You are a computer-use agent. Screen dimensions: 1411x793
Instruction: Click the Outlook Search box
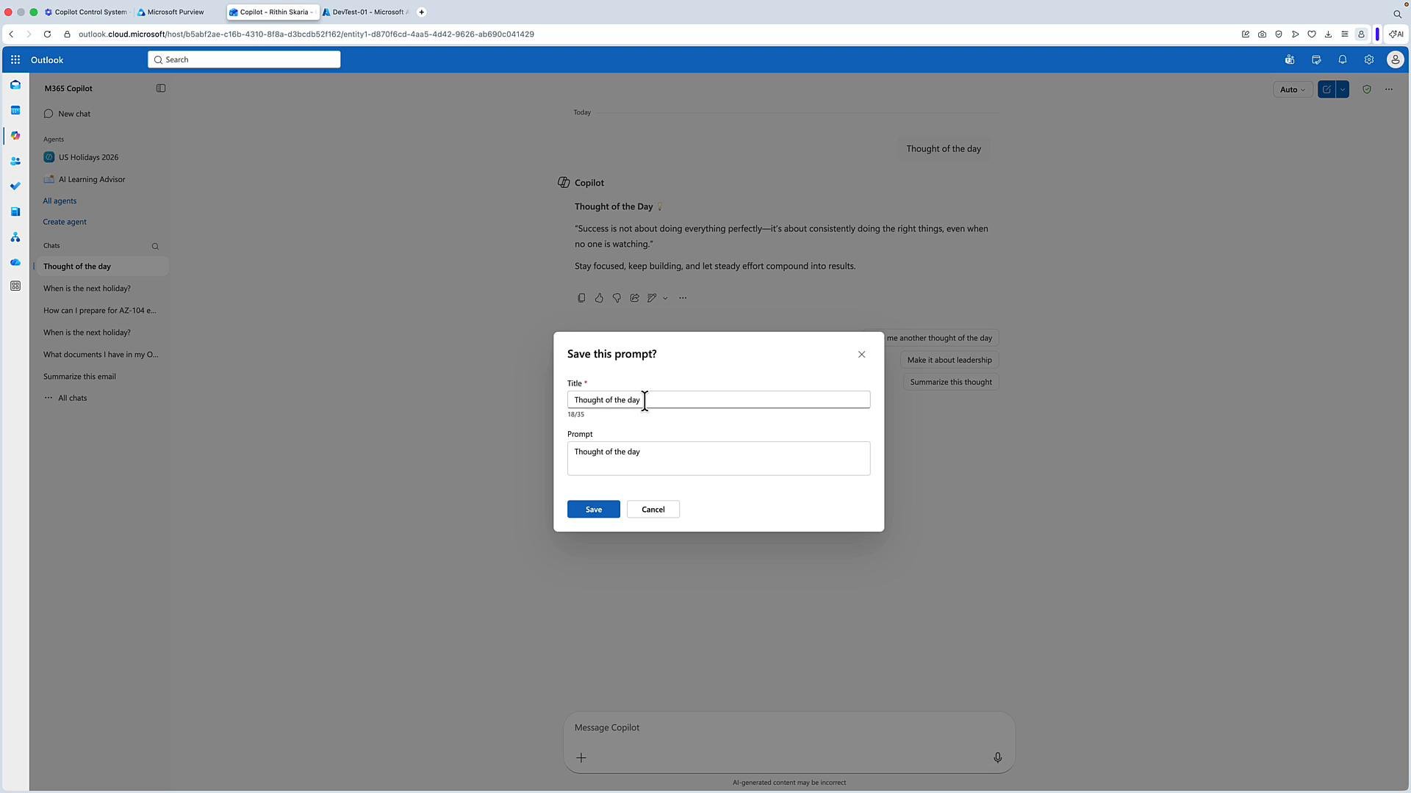pos(244,59)
